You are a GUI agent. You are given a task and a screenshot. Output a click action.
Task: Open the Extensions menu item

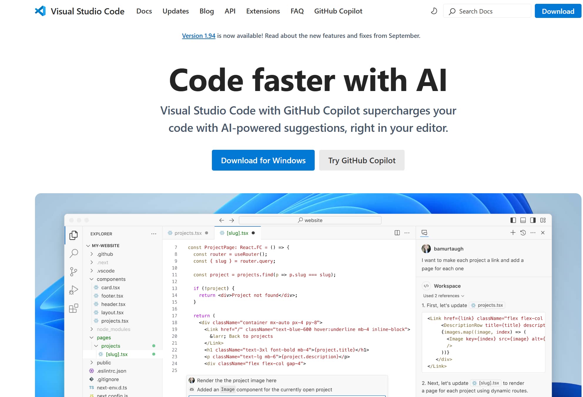(x=263, y=11)
